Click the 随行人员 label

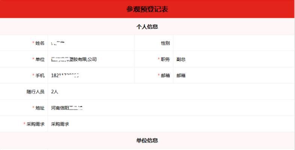[x=35, y=92]
